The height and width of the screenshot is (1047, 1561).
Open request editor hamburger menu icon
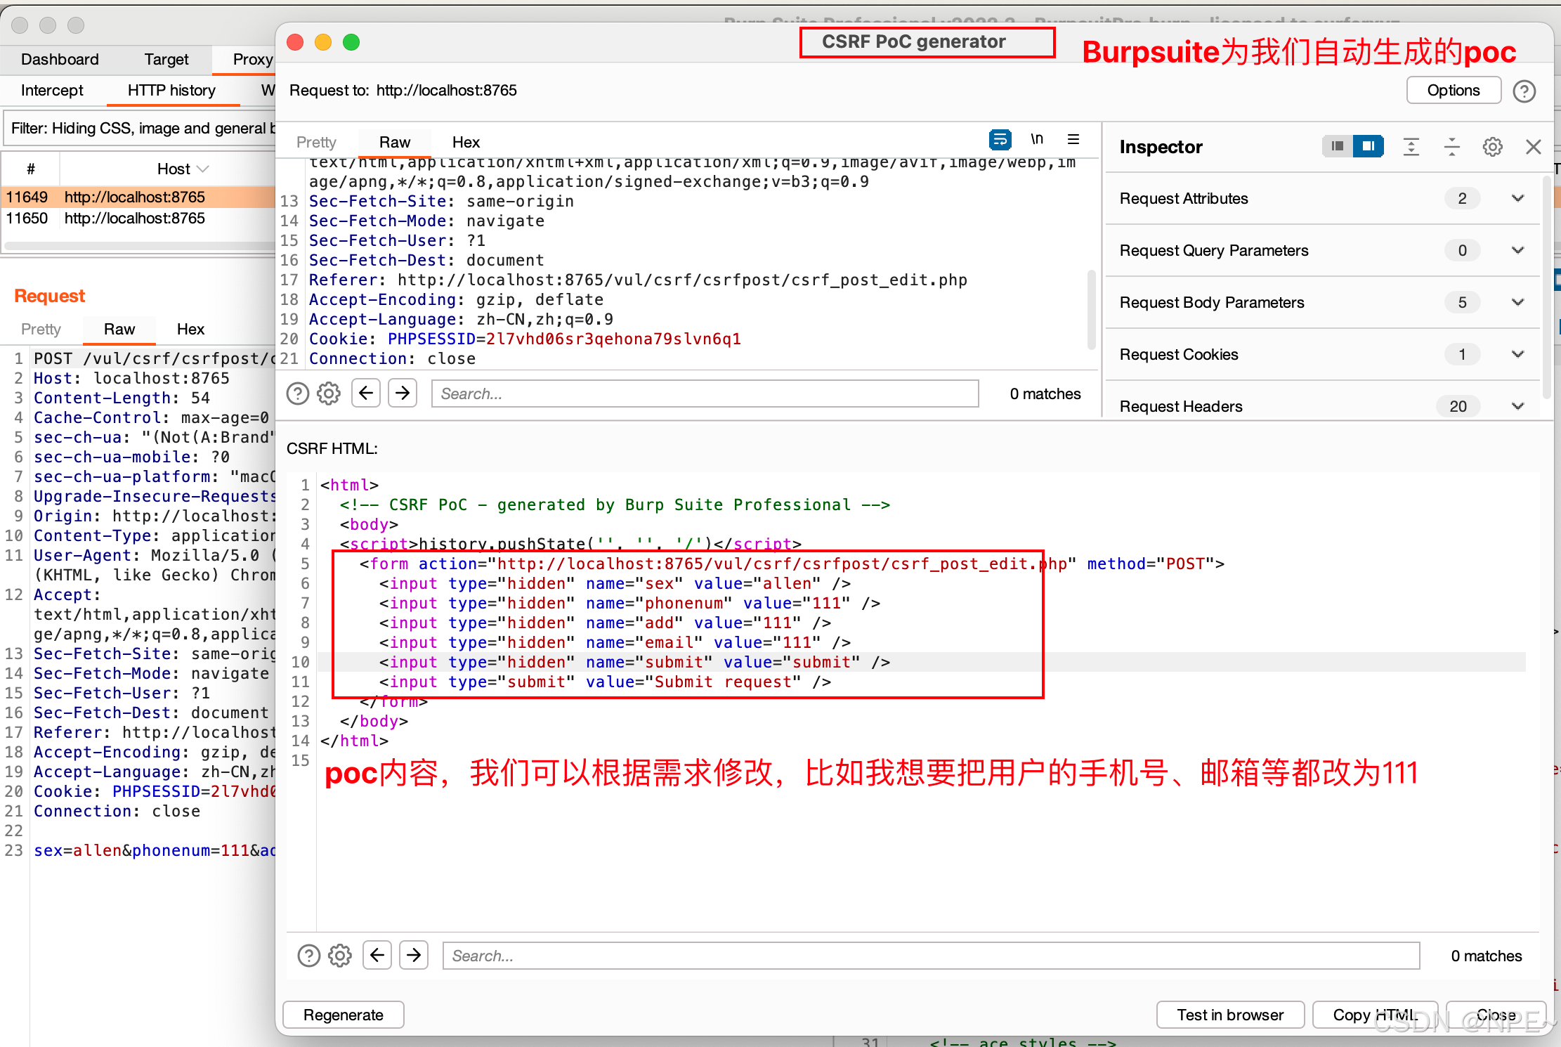1073,140
